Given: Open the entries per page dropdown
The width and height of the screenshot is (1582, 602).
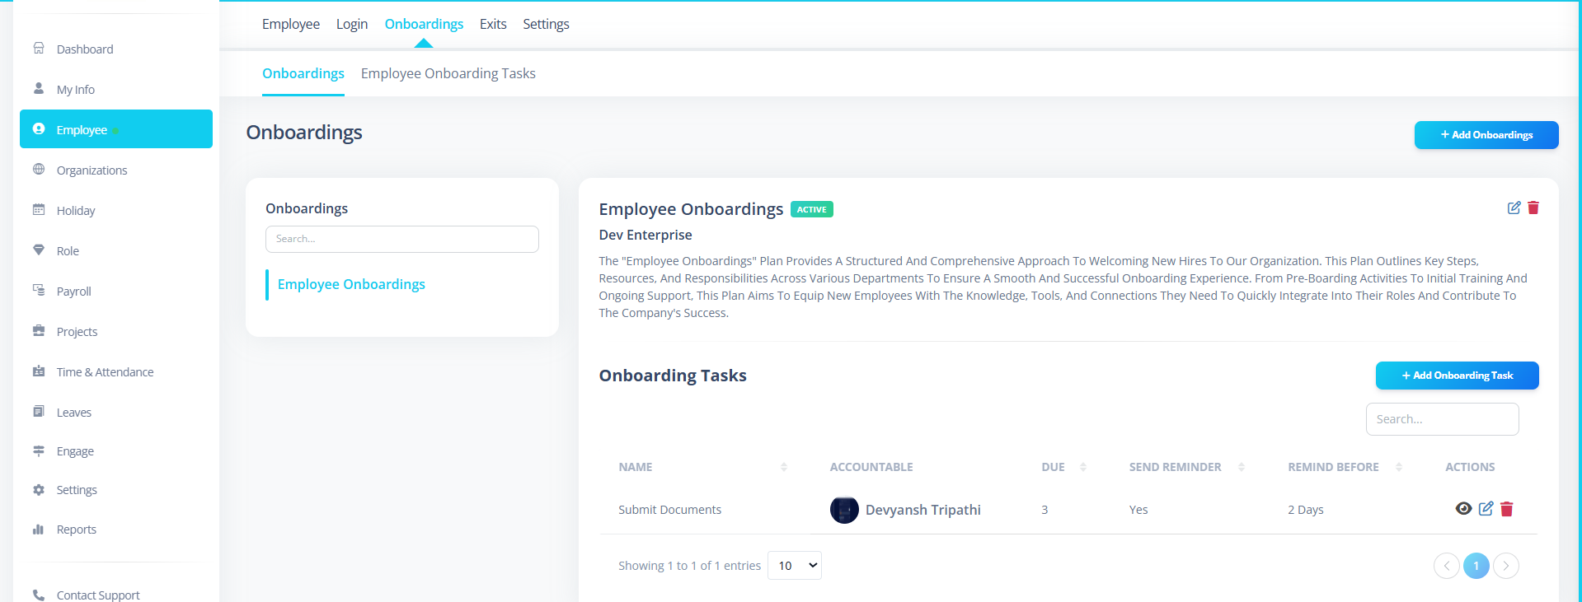Looking at the screenshot, I should point(795,566).
